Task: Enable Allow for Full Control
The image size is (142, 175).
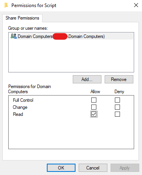Action: (x=94, y=100)
